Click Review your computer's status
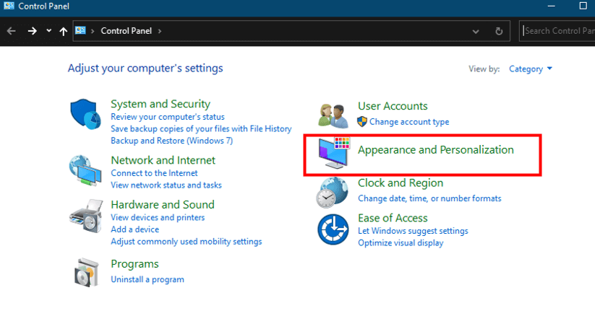 click(x=167, y=117)
